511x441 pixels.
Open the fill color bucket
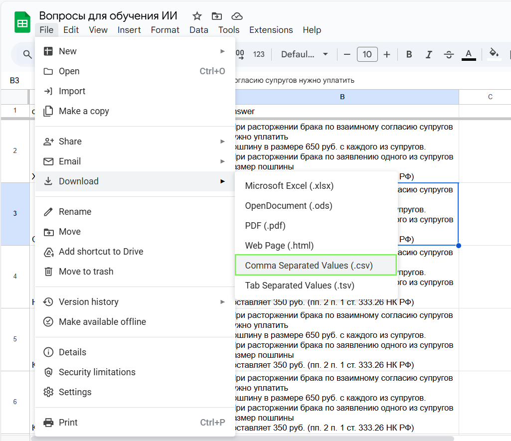(x=494, y=54)
